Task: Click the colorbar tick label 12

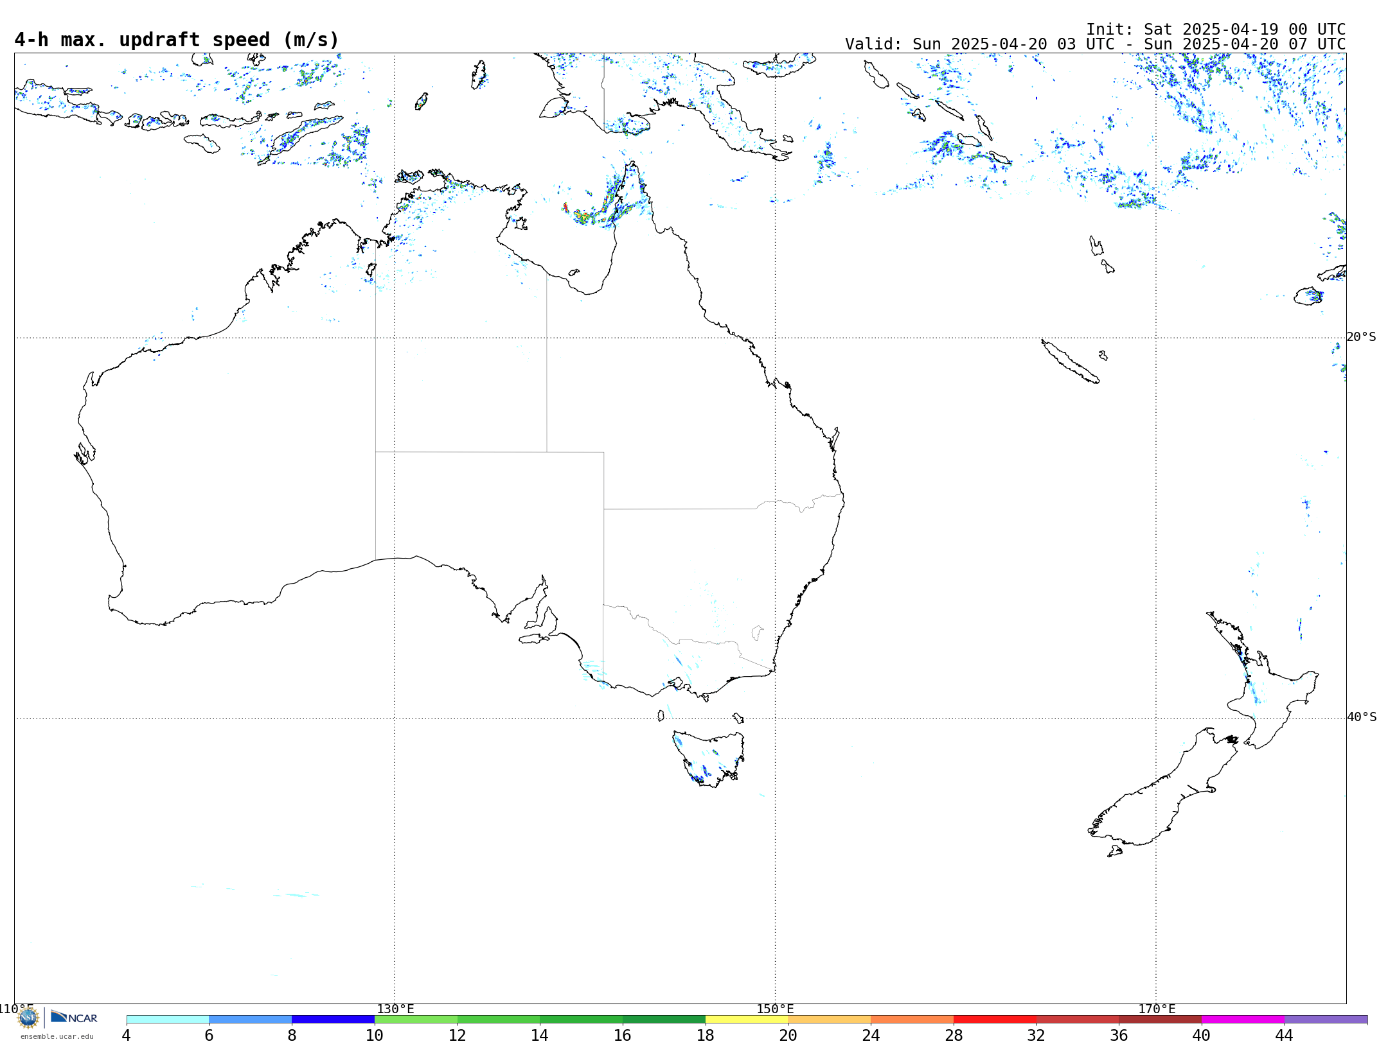Action: pos(458,1035)
